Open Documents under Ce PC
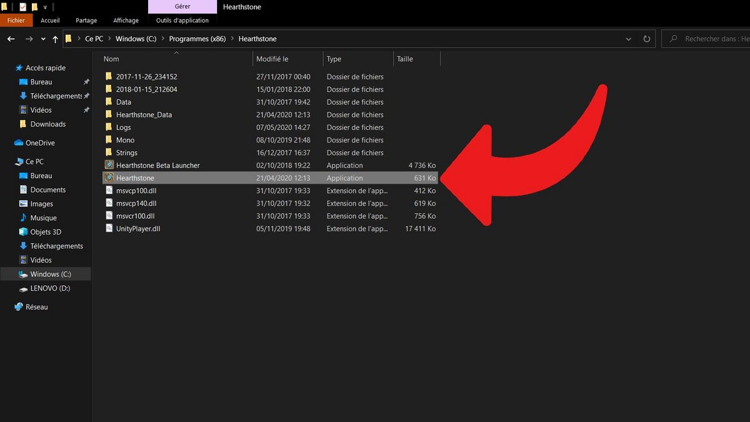The width and height of the screenshot is (750, 422). (48, 190)
